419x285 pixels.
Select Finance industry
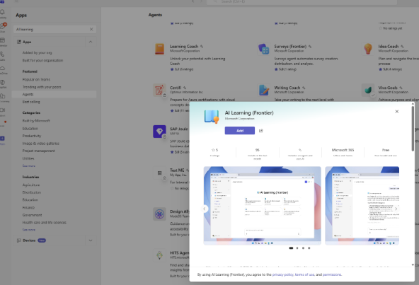point(28,207)
